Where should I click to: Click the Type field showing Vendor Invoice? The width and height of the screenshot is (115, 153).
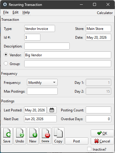[x=40, y=28]
